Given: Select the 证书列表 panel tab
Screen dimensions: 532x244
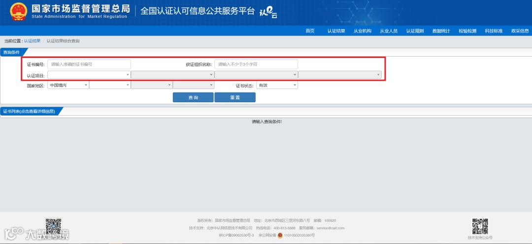Looking at the screenshot, I should pyautogui.click(x=30, y=111).
